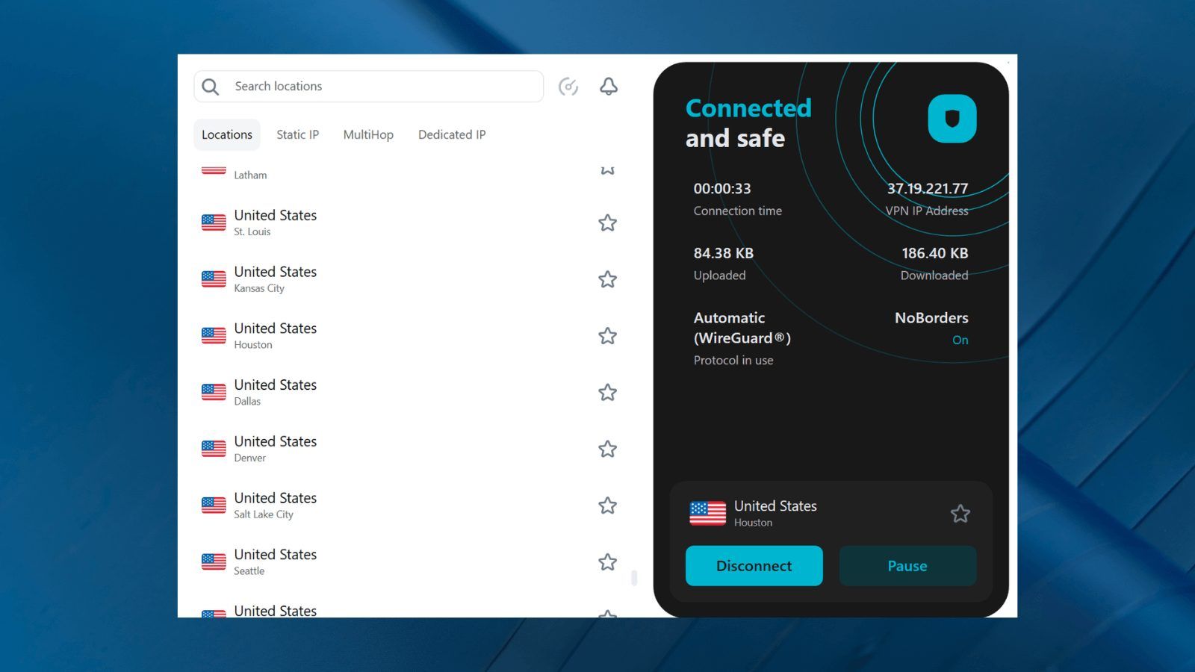Click VPN IP address 37.19.221.77

pyautogui.click(x=927, y=188)
